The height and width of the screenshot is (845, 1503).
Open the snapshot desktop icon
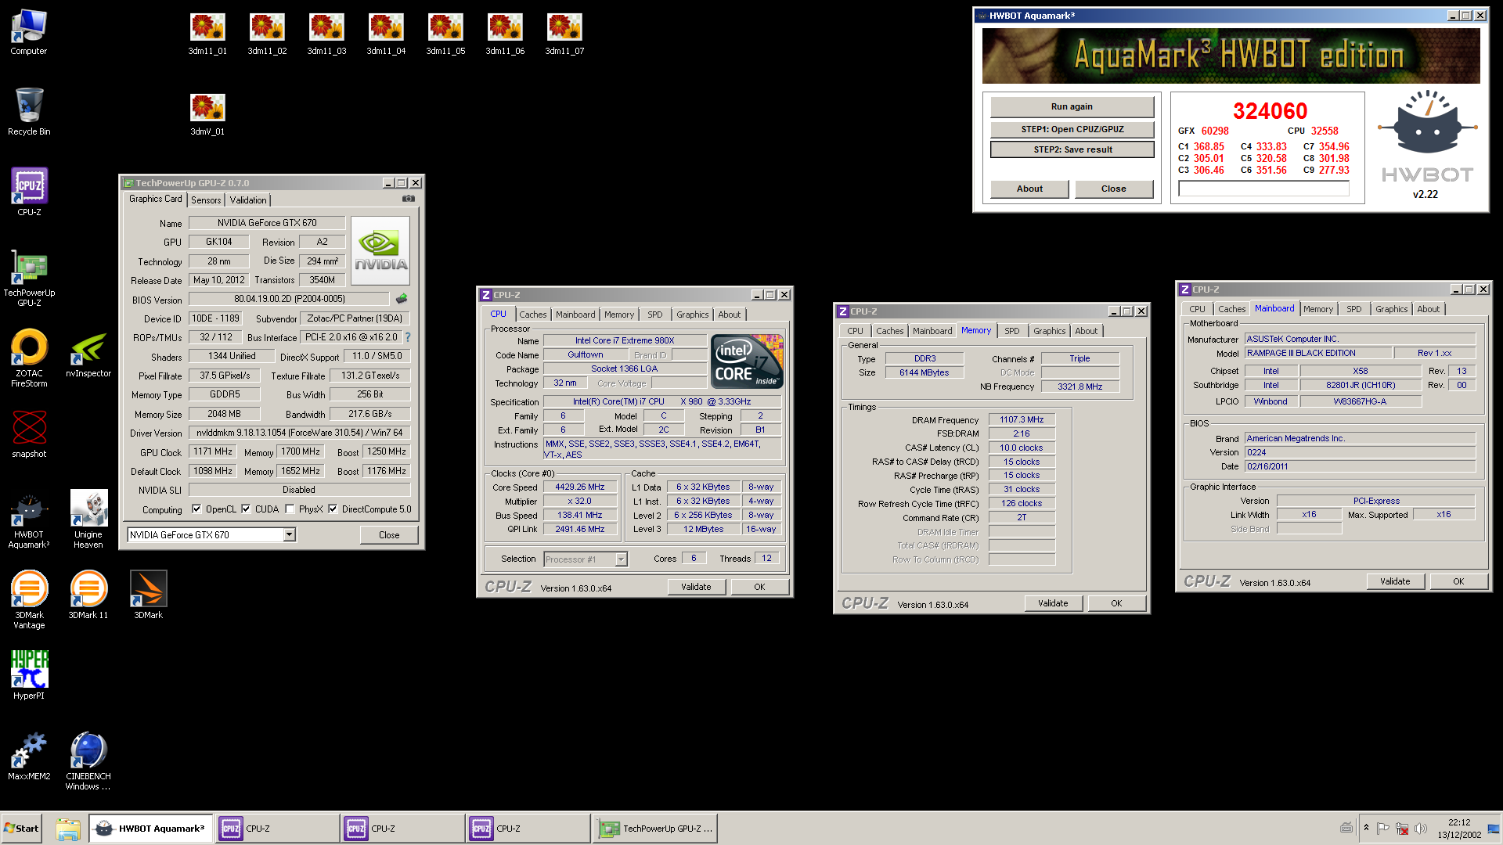pyautogui.click(x=29, y=433)
